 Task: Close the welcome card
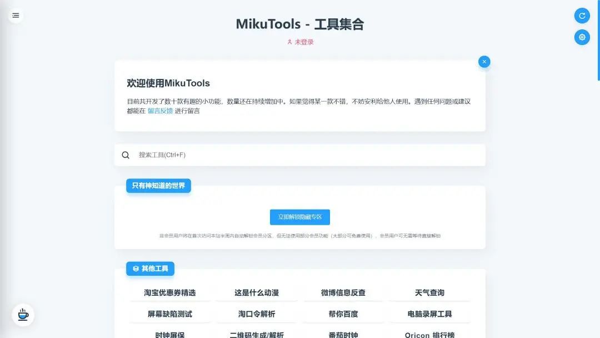pos(484,62)
